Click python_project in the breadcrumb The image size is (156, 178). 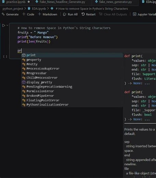tap(13, 9)
